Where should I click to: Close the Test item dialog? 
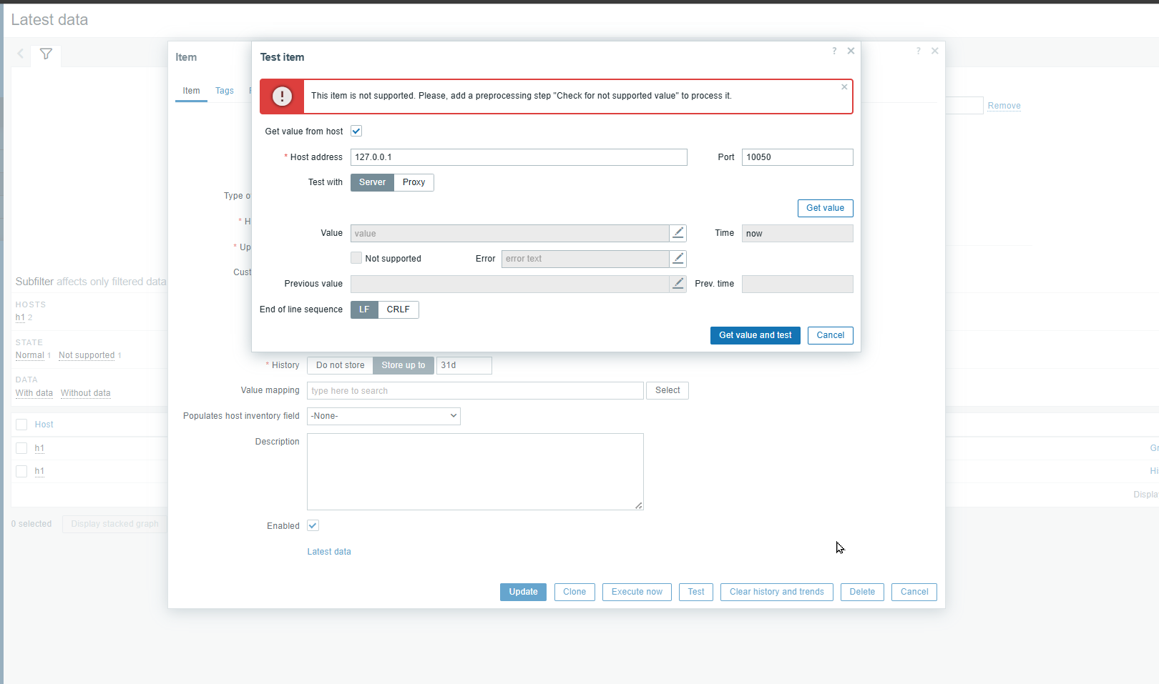coord(851,51)
